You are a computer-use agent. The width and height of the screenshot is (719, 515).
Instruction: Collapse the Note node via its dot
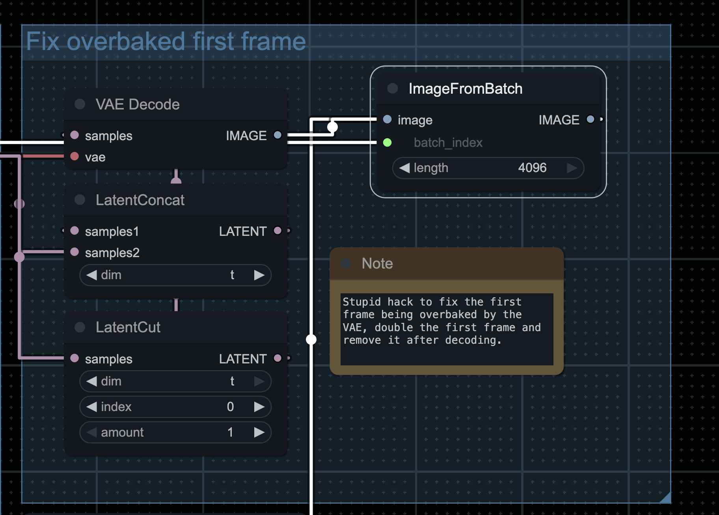(346, 263)
